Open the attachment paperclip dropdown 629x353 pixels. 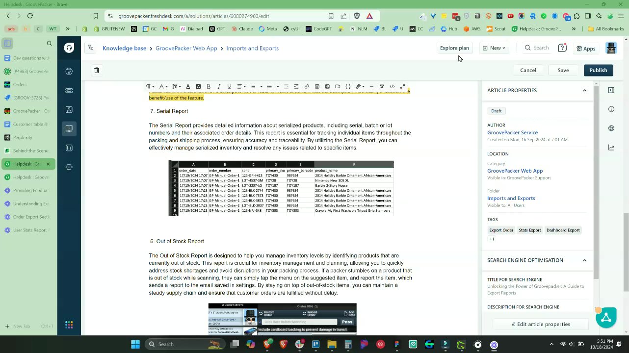(361, 86)
